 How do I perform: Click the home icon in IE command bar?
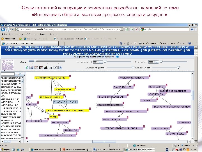point(121,43)
